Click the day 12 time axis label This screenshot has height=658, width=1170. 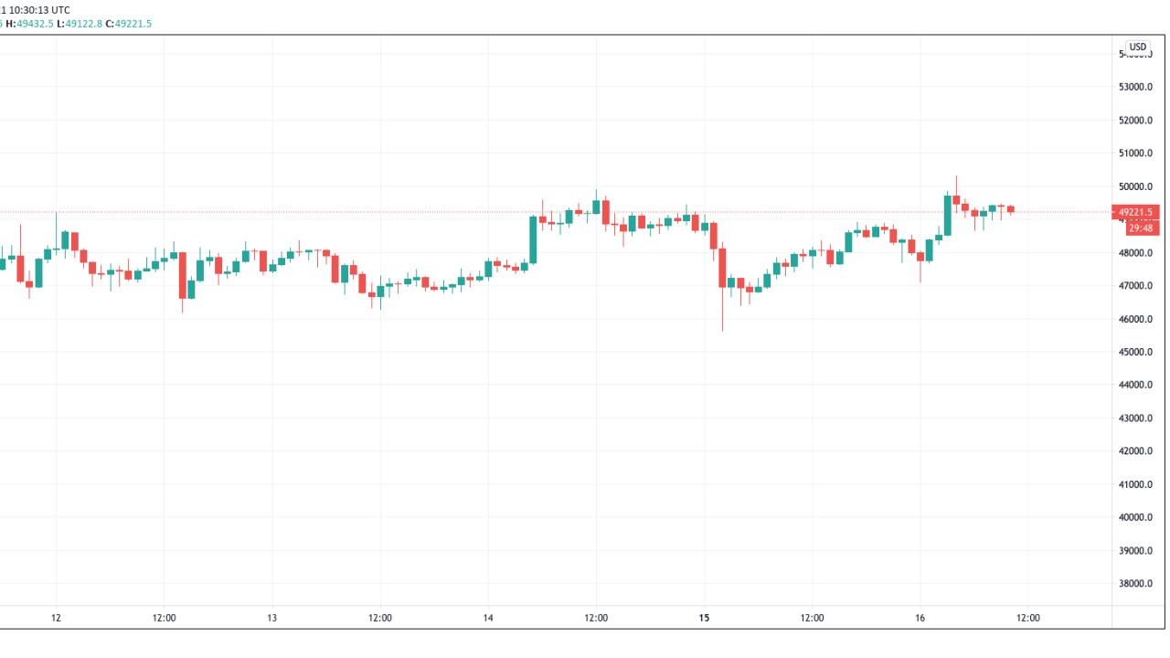click(57, 618)
